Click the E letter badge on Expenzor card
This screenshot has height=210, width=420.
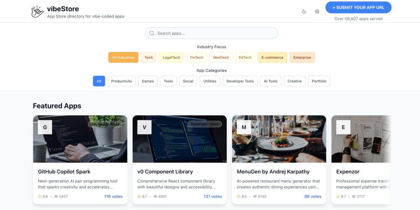coord(343,127)
